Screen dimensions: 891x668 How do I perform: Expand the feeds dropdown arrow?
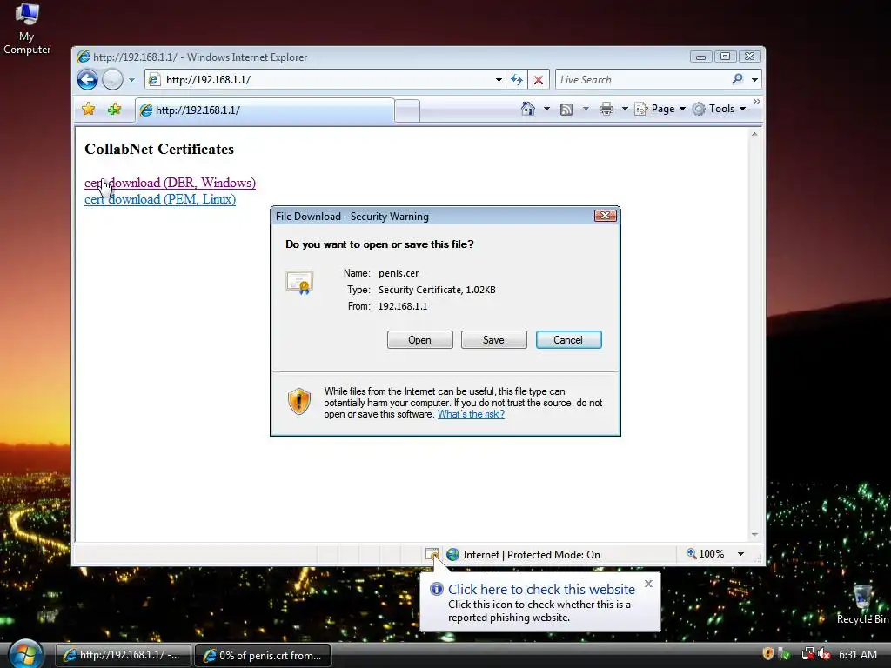pos(586,109)
